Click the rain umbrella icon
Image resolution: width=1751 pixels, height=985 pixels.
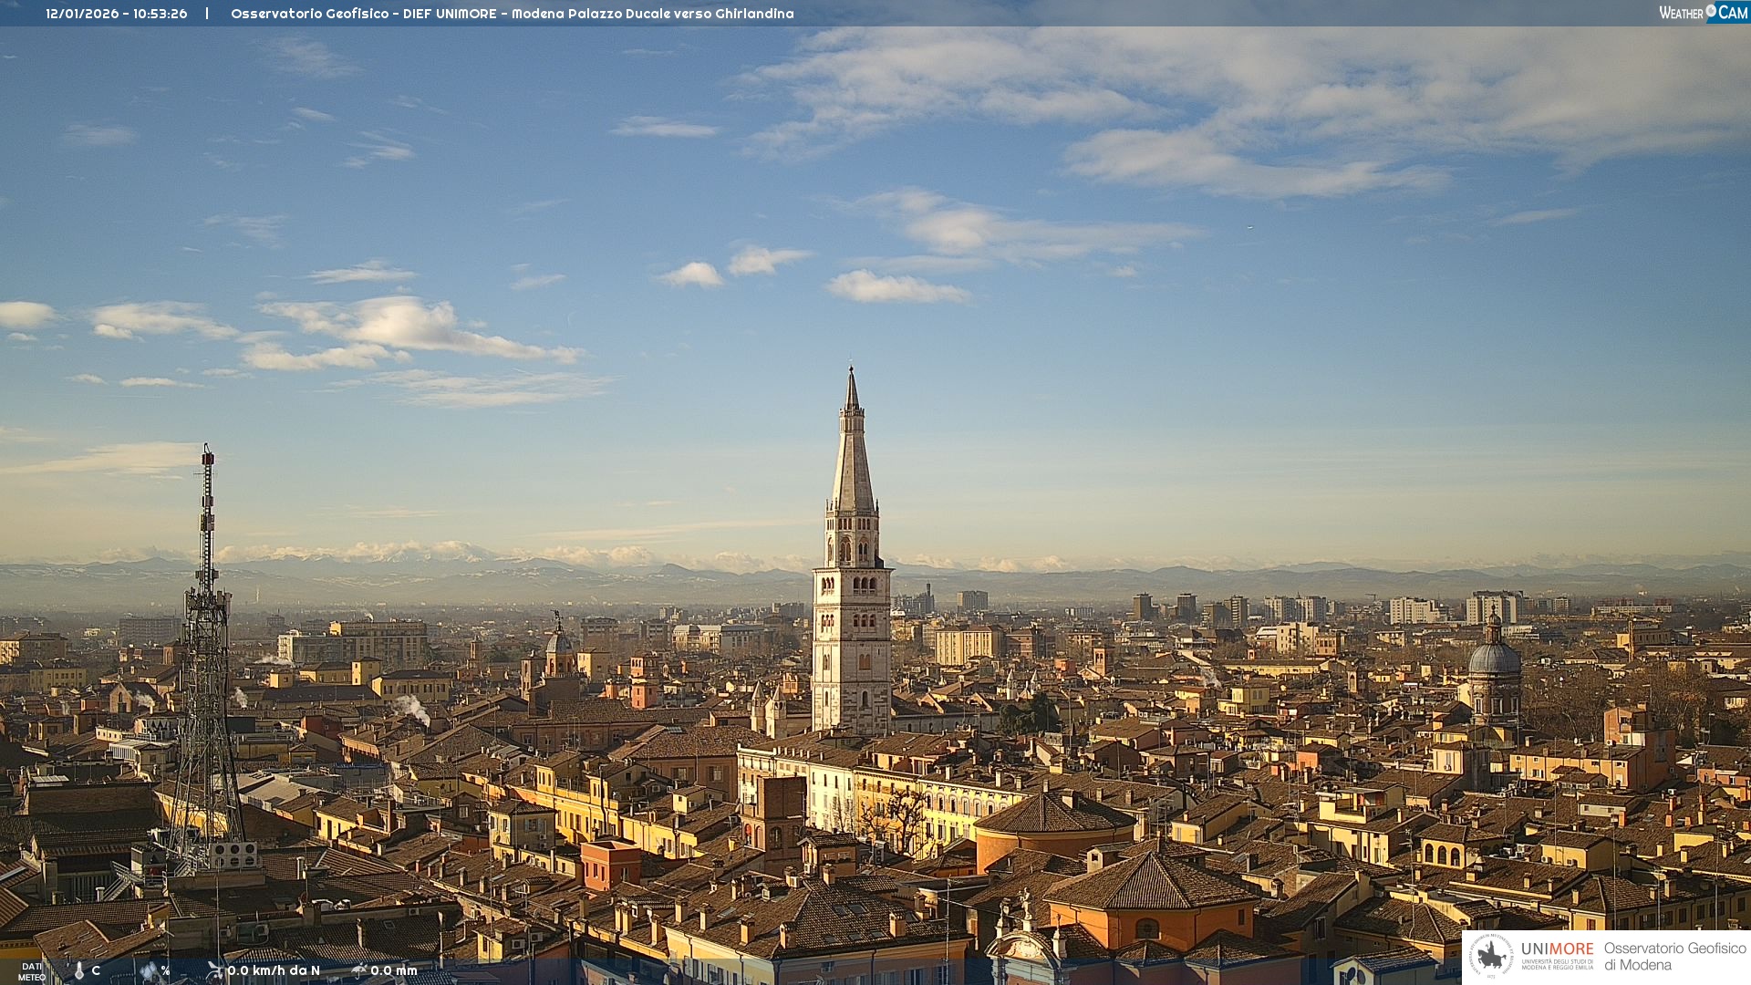pyautogui.click(x=359, y=970)
